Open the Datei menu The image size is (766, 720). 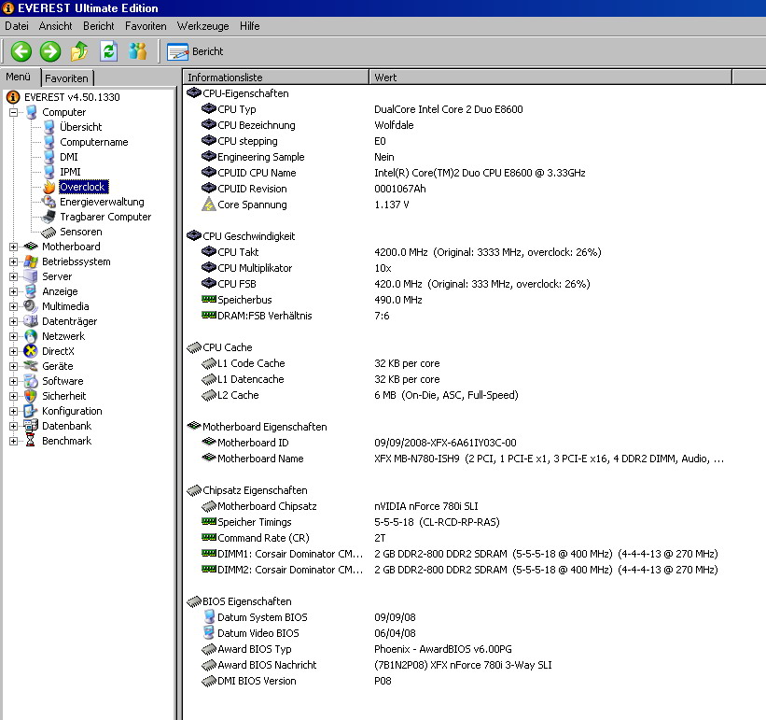tap(17, 26)
